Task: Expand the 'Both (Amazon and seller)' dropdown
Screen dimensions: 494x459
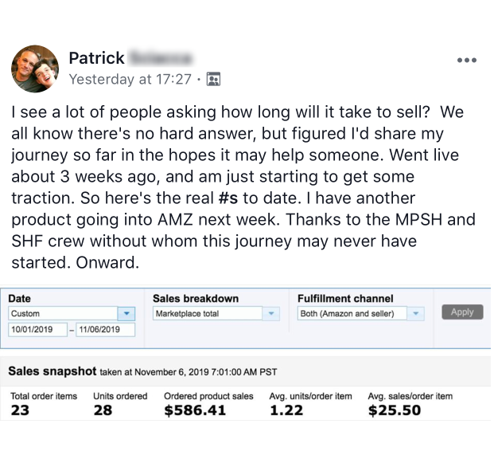Action: (x=415, y=314)
